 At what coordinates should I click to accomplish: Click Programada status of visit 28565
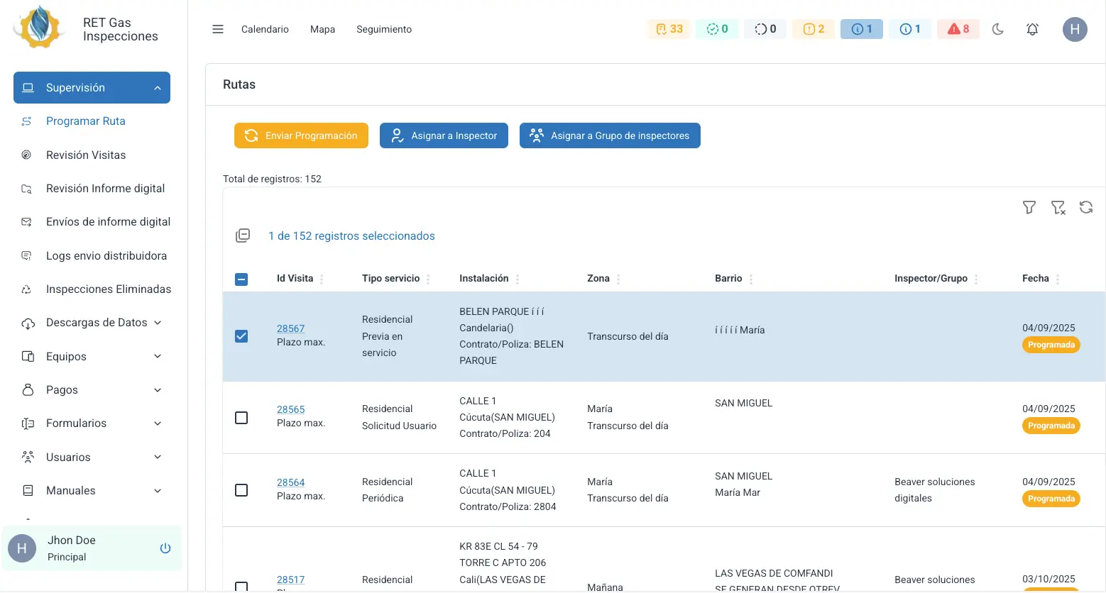pyautogui.click(x=1051, y=426)
